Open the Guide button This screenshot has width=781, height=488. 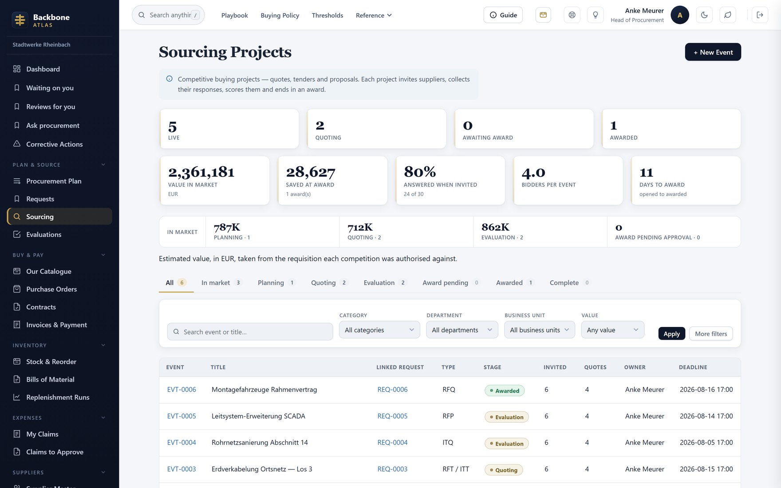503,15
